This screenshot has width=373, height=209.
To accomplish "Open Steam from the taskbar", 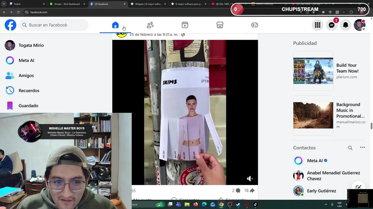I will (x=238, y=204).
